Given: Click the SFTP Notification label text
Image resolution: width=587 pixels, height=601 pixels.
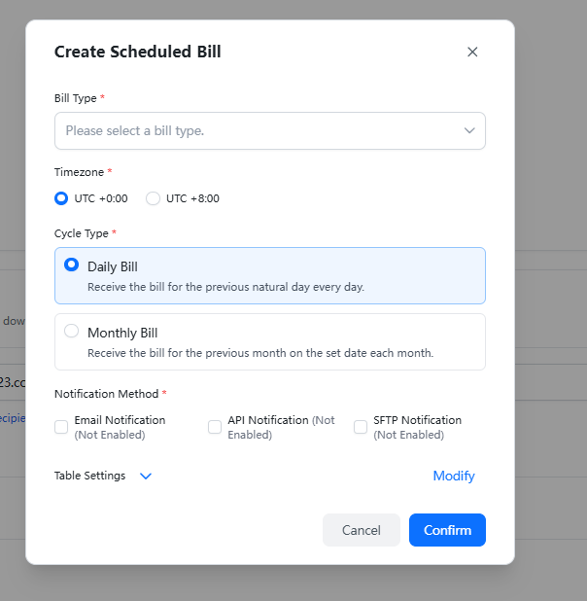Looking at the screenshot, I should pyautogui.click(x=417, y=420).
